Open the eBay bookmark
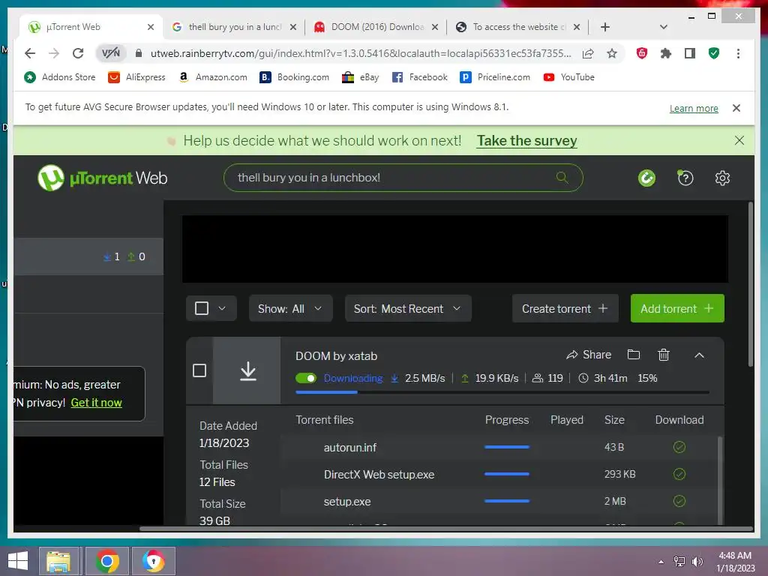768x576 pixels. 361,77
